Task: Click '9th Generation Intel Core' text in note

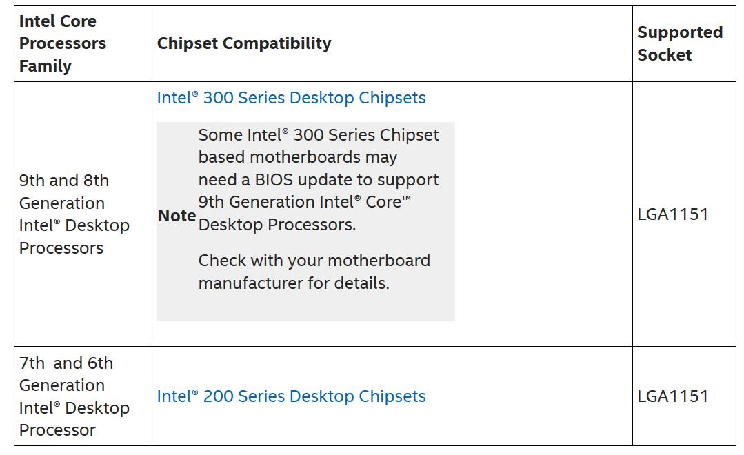Action: 304,202
